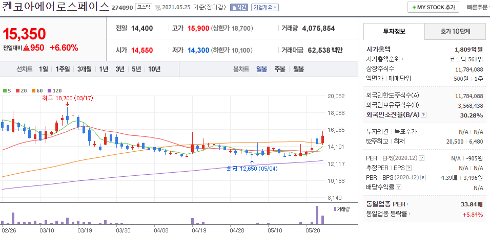Click 최저 12,650 (05/04) chart marker
Image resolution: width=490 pixels, height=235 pixels.
click(x=252, y=169)
